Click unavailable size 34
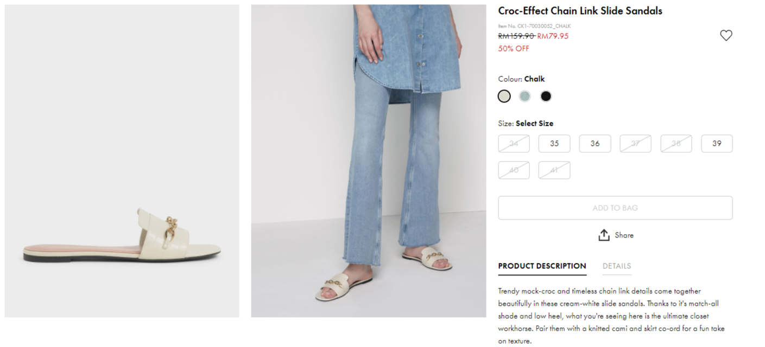765x347 pixels. tap(514, 144)
